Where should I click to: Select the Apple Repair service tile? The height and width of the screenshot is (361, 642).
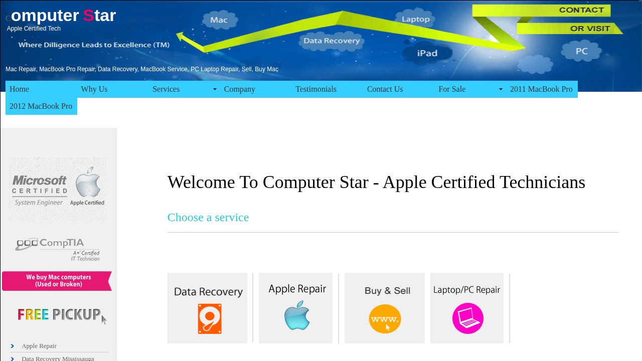[295, 308]
